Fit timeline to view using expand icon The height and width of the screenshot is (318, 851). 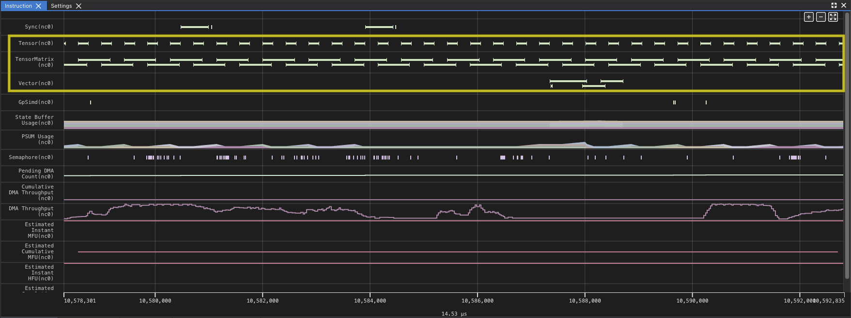(x=833, y=17)
